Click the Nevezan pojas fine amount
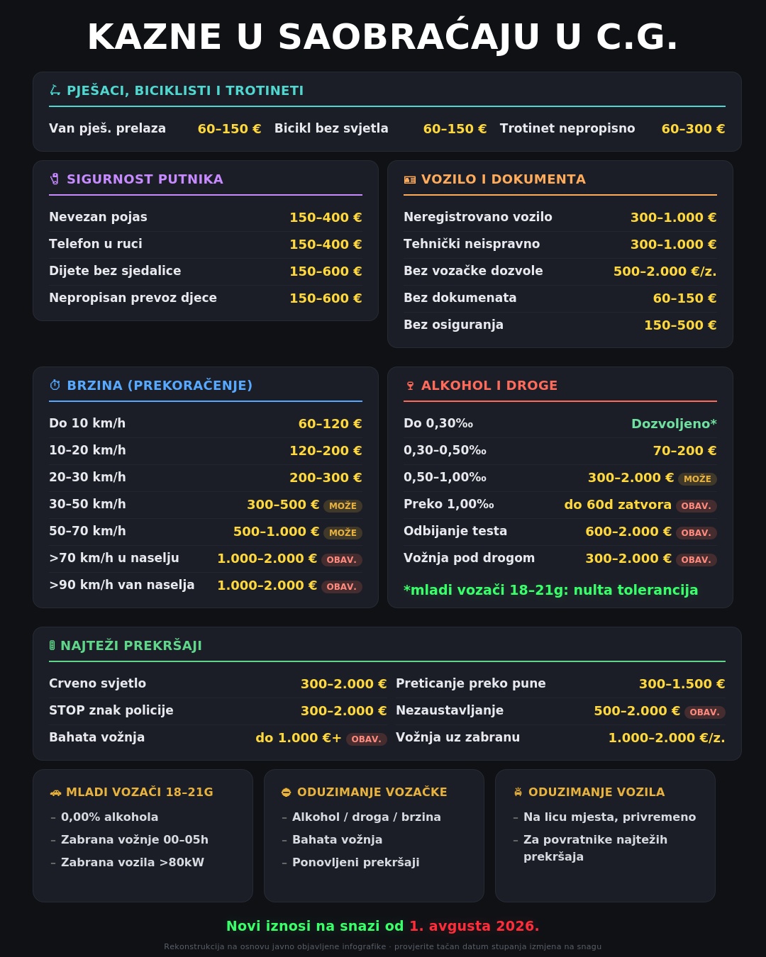 pos(326,218)
